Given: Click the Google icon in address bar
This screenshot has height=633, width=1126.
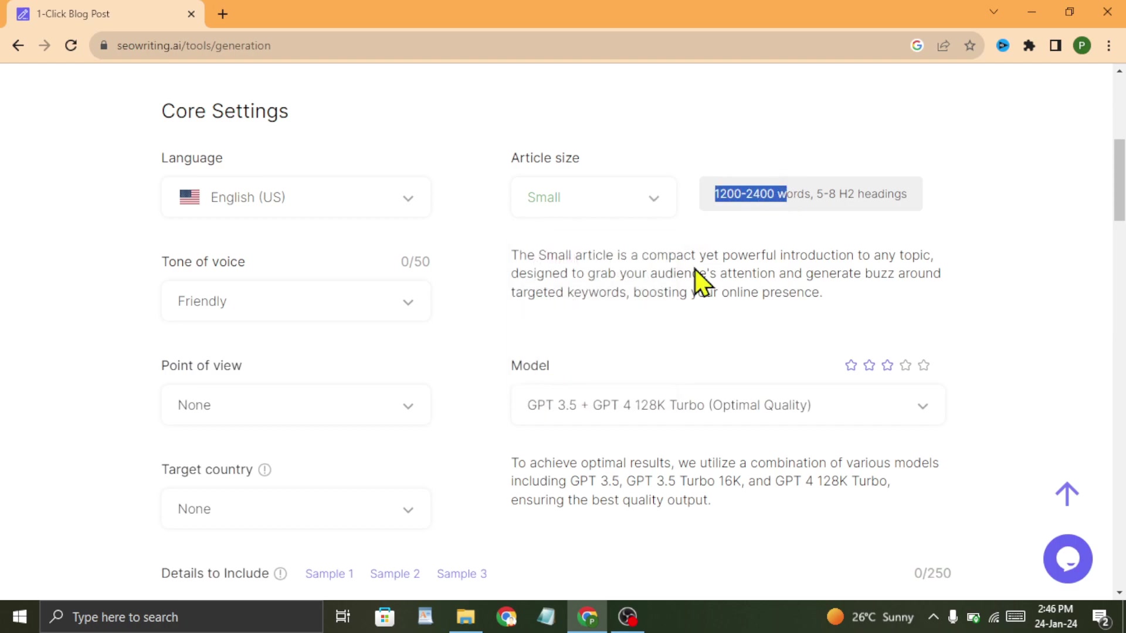Looking at the screenshot, I should (917, 46).
